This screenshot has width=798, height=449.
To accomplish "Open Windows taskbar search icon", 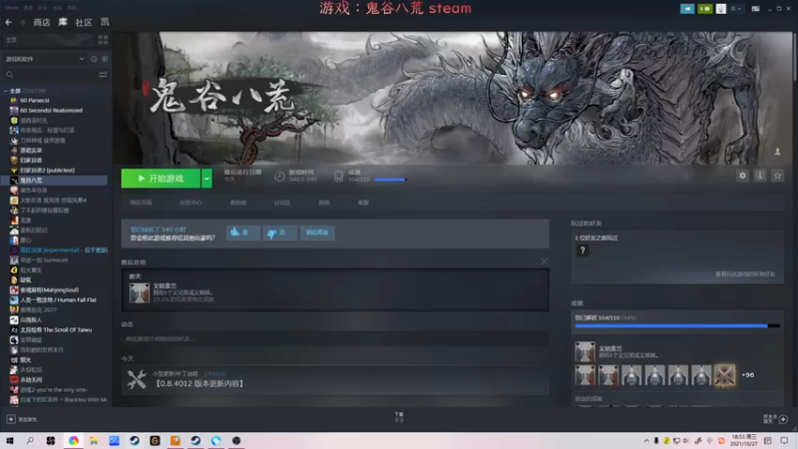I will tap(30, 441).
